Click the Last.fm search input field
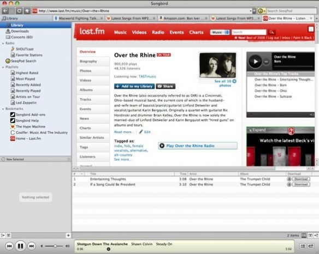This screenshot has width=319, height=254. (x=249, y=32)
